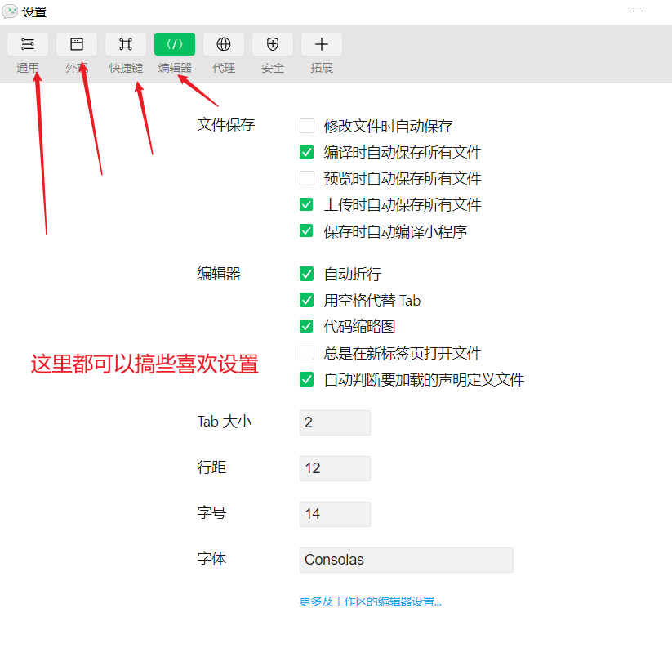Click the 字体 input showing Consolas
Screen dimensions: 672x648
406,560
